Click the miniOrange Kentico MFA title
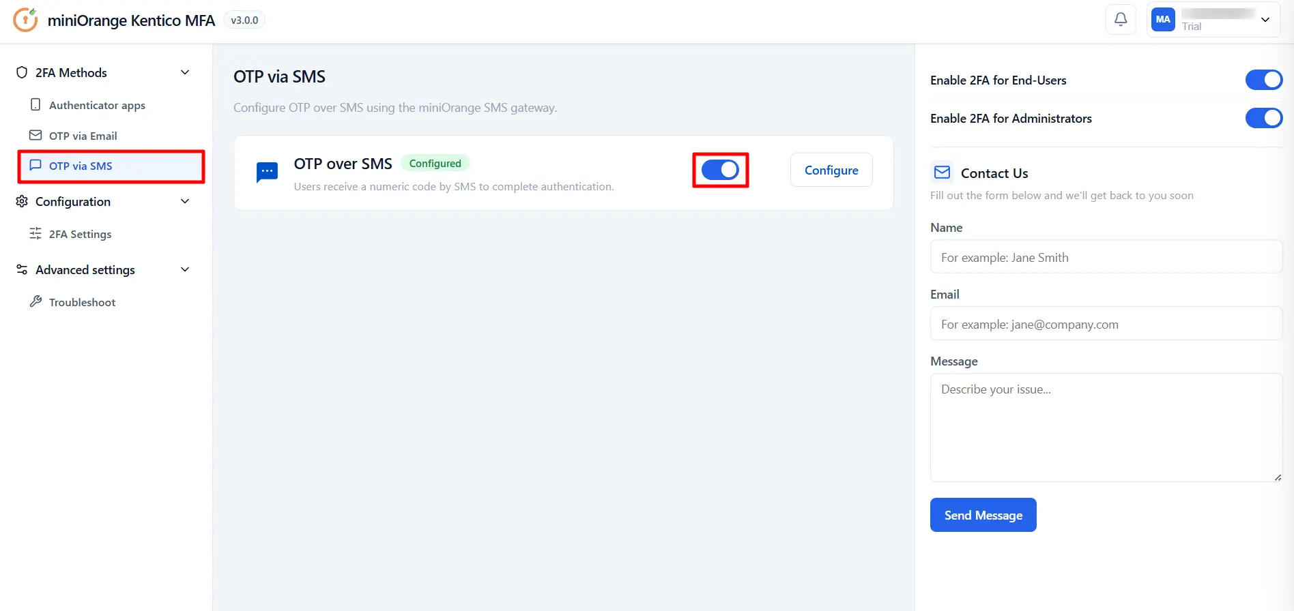 coord(131,20)
